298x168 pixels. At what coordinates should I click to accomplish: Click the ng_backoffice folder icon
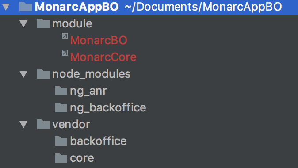click(61, 107)
